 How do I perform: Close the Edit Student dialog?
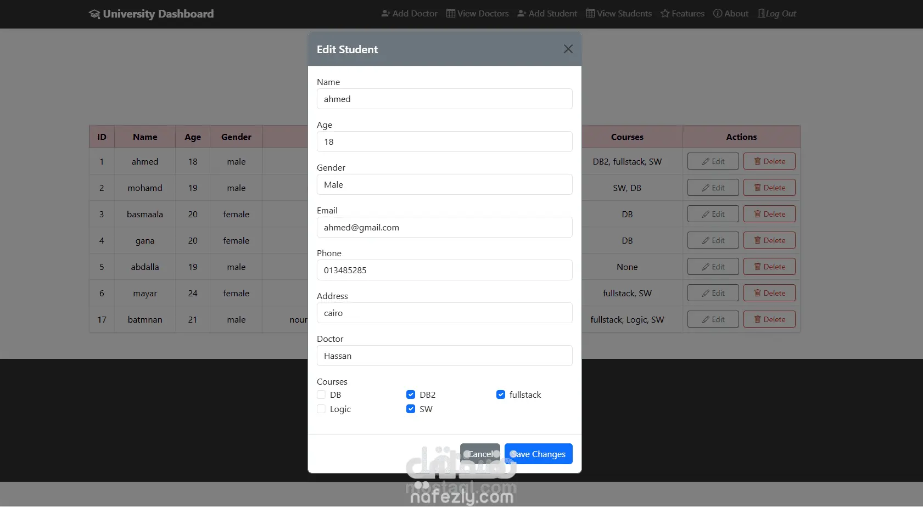pos(568,49)
